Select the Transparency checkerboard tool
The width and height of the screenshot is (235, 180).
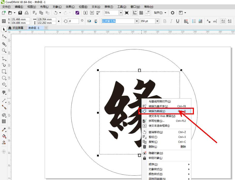[x=4, y=121]
